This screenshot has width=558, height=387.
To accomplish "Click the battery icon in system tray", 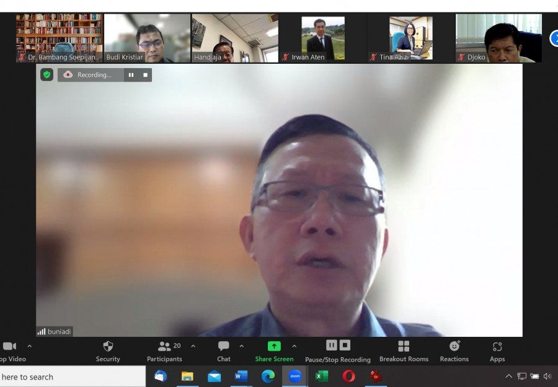I will click(534, 376).
